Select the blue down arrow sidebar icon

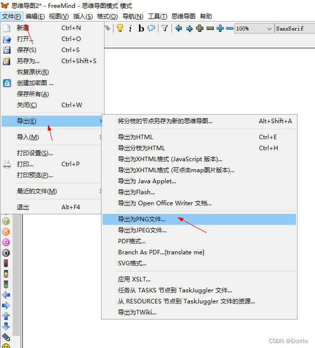click(6, 326)
